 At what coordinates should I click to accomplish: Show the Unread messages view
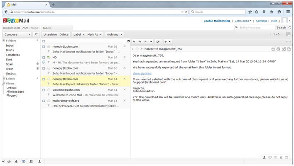pyautogui.click(x=12, y=88)
